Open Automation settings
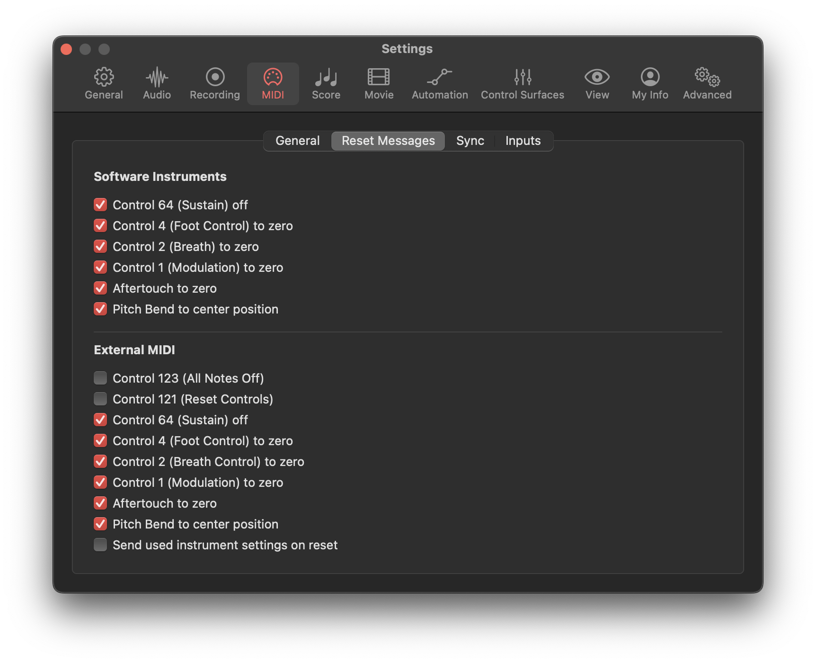Image resolution: width=816 pixels, height=663 pixels. [x=439, y=83]
